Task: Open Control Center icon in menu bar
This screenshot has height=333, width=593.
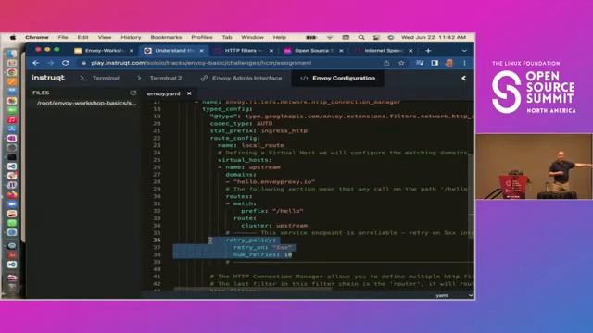Action: click(x=376, y=37)
